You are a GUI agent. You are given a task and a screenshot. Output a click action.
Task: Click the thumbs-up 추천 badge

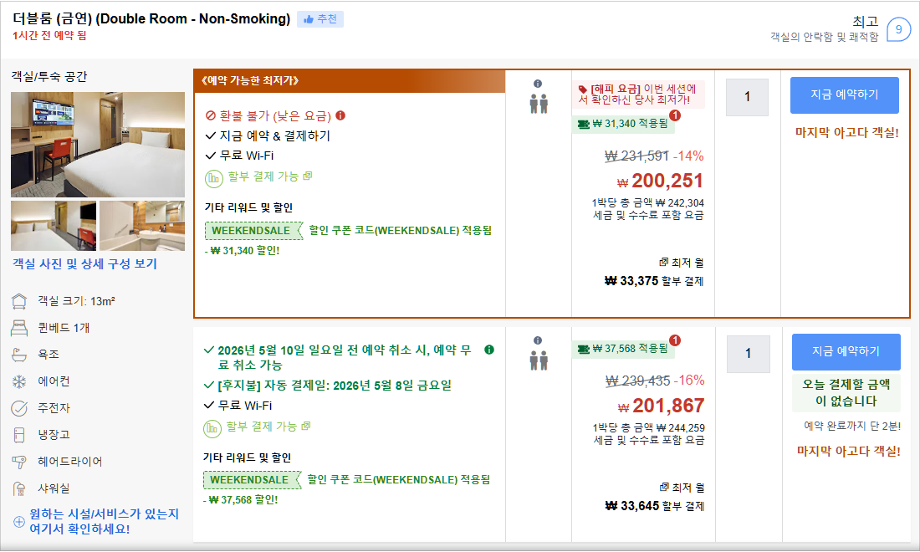[x=319, y=19]
